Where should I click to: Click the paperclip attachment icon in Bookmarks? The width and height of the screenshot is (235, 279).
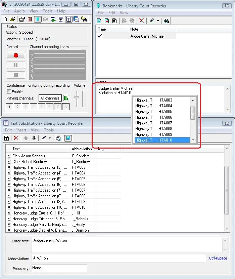tap(114, 21)
